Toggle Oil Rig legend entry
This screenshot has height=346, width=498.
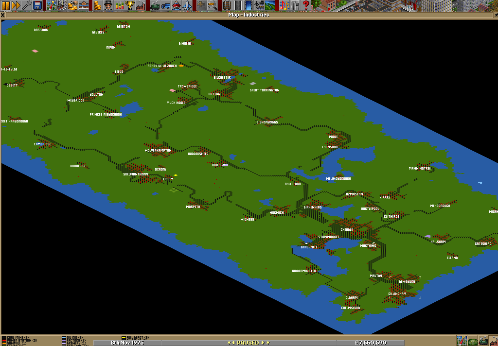click(72, 338)
